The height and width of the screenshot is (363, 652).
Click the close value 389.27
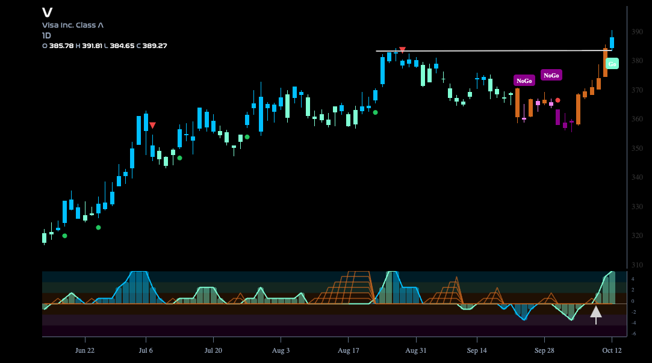(x=155, y=46)
